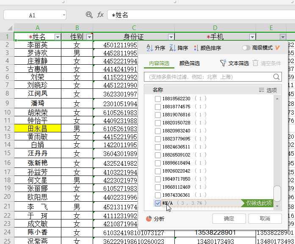Image resolution: width=295 pixels, height=244 pixels.
Task: Uncheck the #N/A checkbox
Action: (158, 203)
